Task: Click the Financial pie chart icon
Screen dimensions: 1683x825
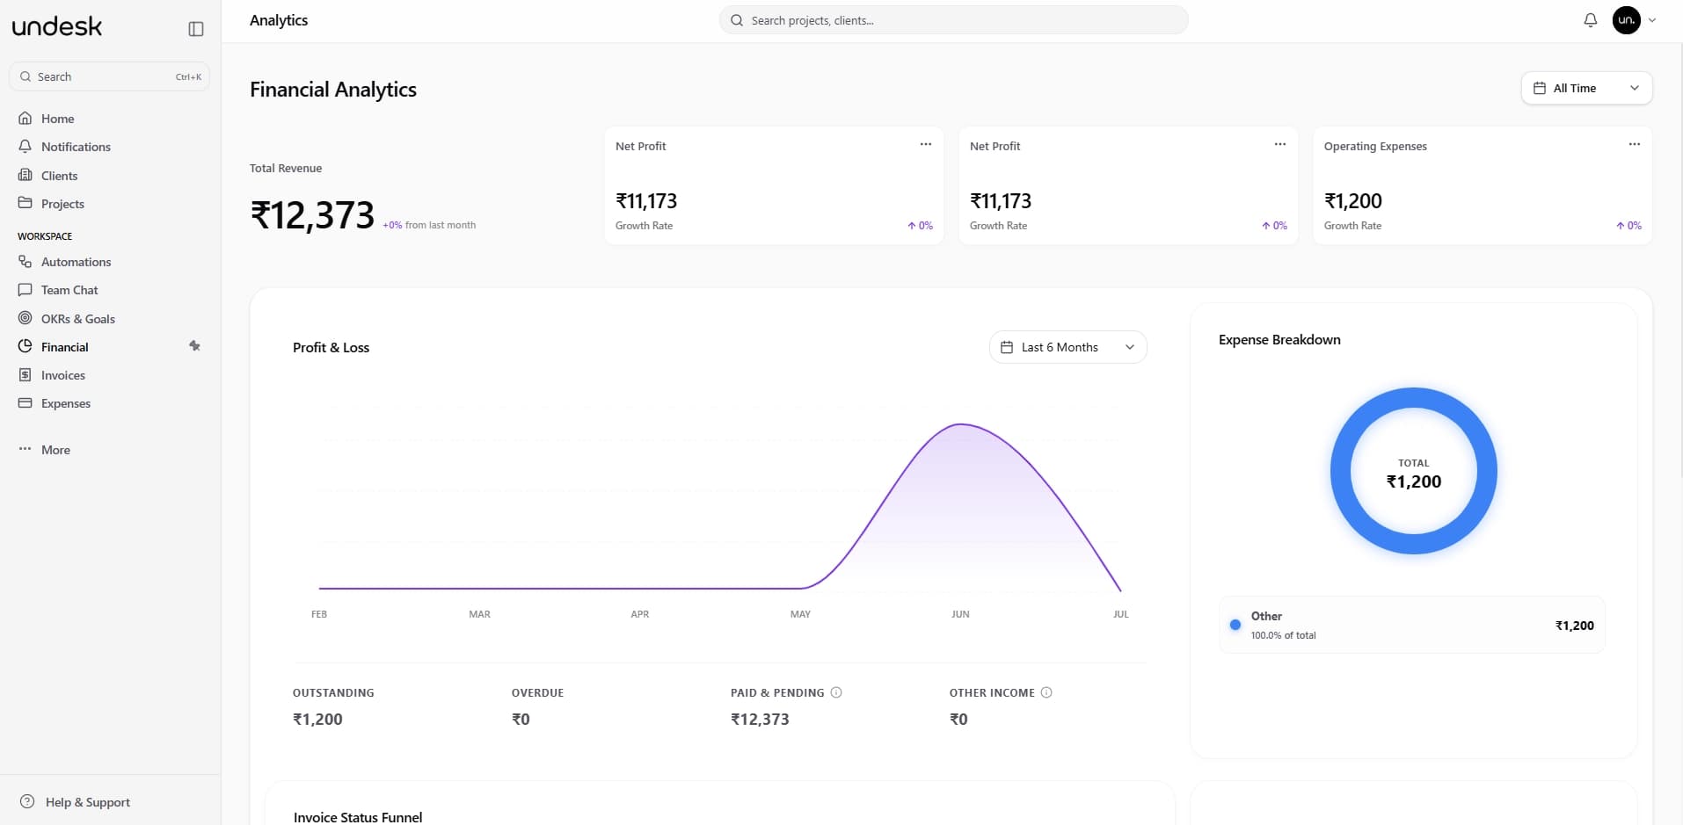Action: [x=25, y=346]
